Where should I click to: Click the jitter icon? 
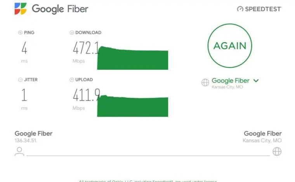[x=20, y=79]
